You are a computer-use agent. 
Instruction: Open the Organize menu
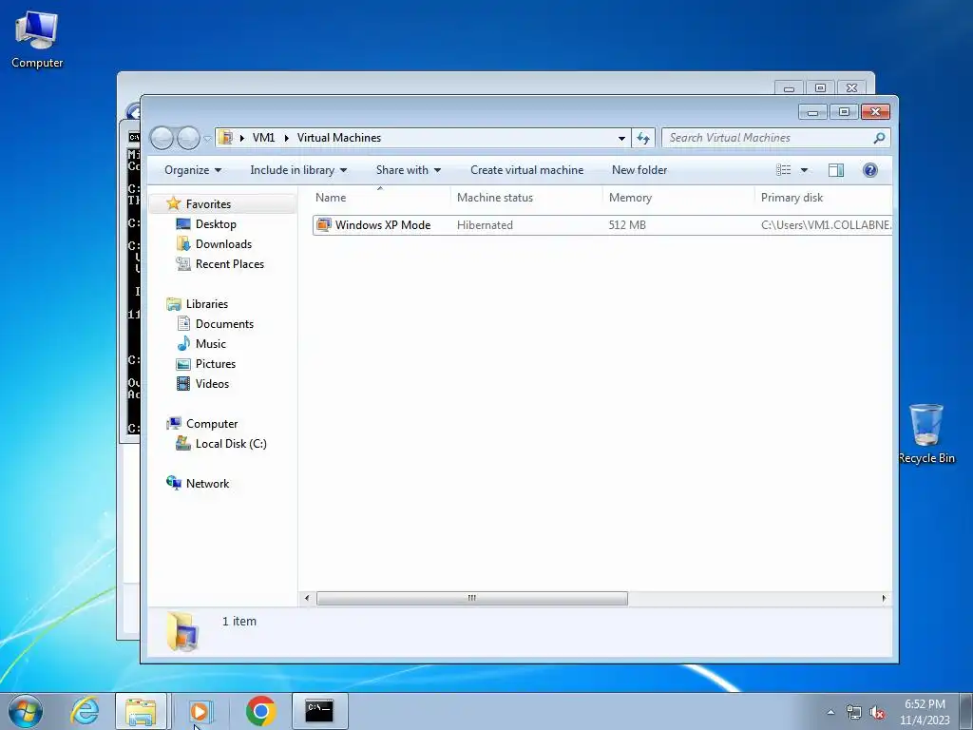pyautogui.click(x=192, y=170)
